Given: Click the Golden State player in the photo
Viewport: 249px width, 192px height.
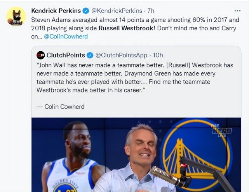Looking at the screenshot, I should tap(73, 159).
